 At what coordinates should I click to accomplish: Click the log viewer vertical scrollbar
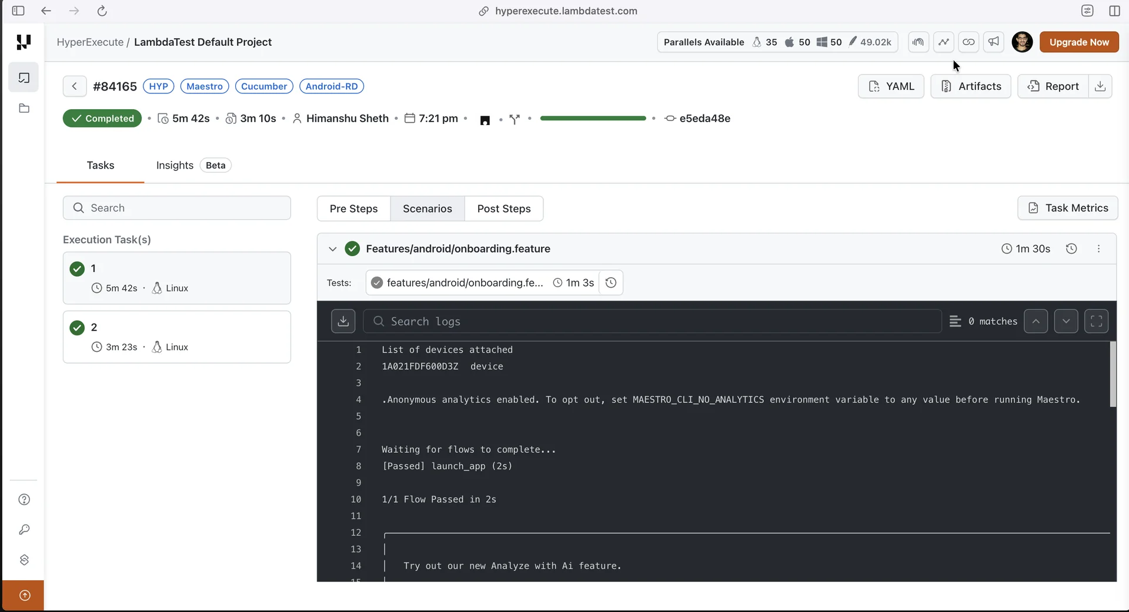click(x=1113, y=374)
